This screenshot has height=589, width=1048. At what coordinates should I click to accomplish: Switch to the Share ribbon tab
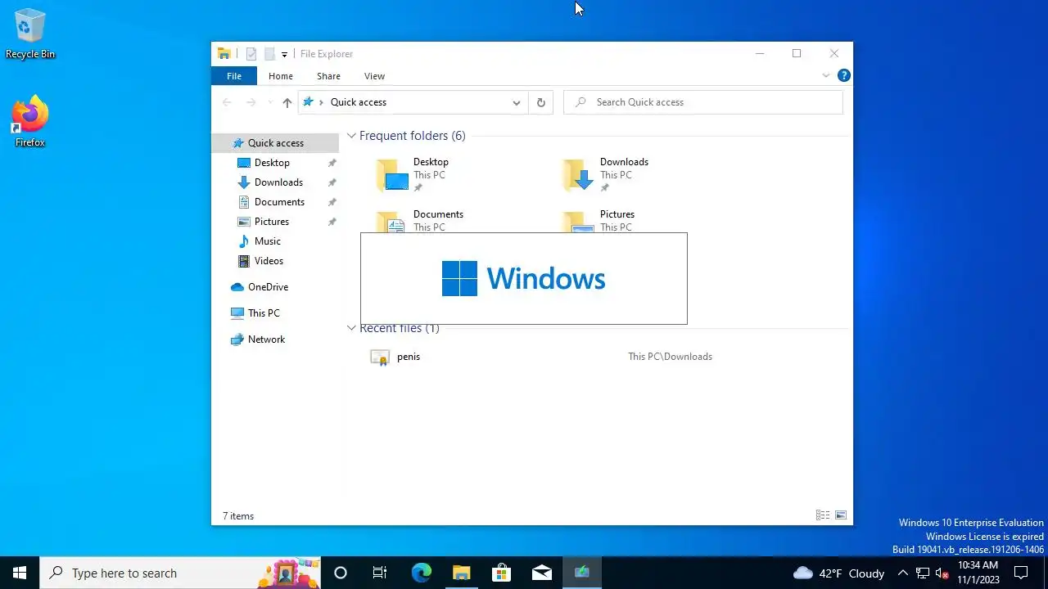(328, 76)
